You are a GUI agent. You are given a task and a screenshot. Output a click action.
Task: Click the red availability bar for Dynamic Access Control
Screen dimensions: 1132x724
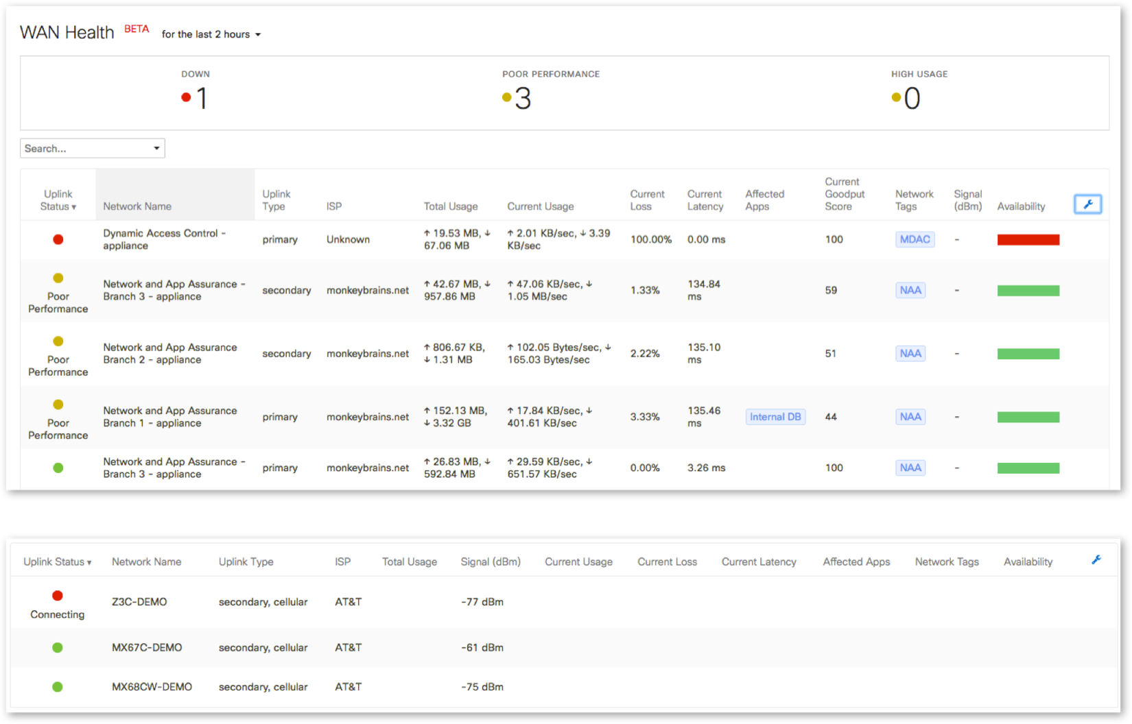pyautogui.click(x=1028, y=239)
